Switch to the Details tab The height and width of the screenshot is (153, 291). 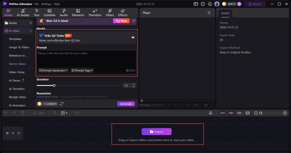[x=225, y=13]
